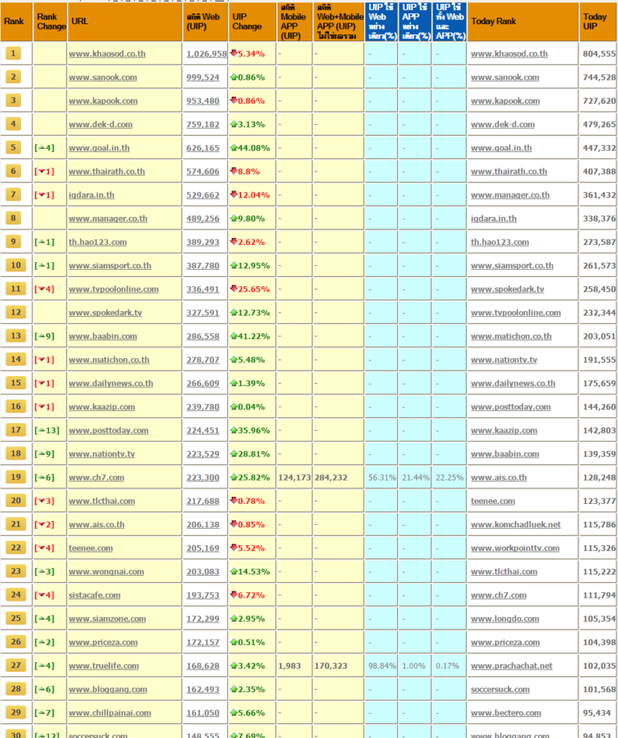Open www.ch7.com link in the URL column
Screen dimensions: 618x738
(x=96, y=477)
